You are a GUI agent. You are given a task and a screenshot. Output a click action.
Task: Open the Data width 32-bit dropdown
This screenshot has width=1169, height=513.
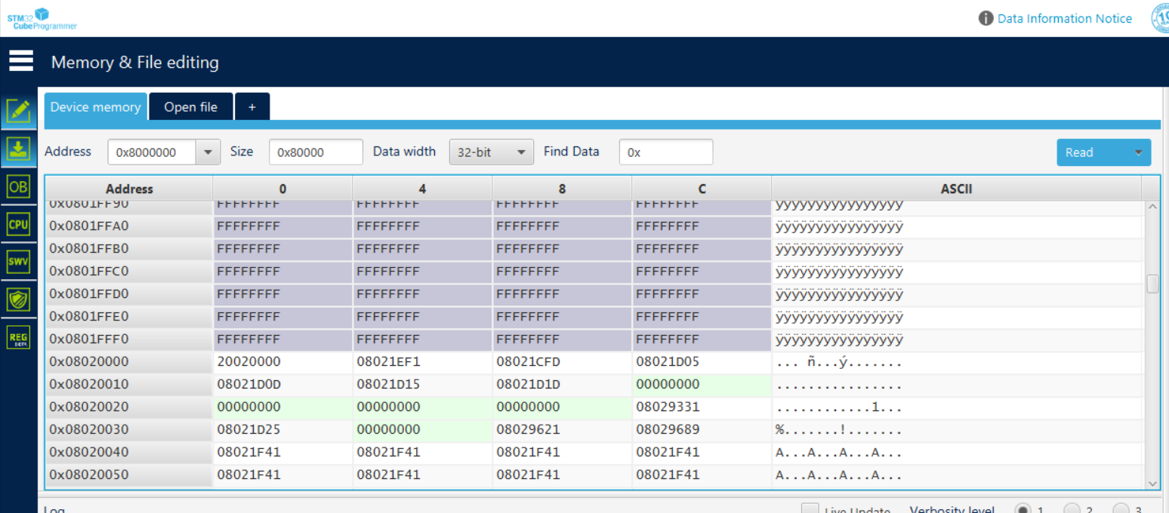tap(491, 152)
